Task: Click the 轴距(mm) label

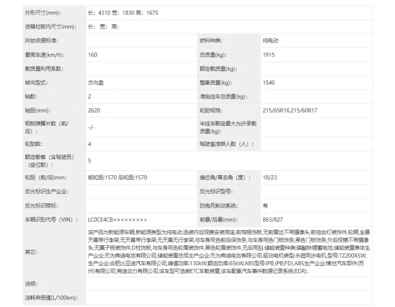Action: pyautogui.click(x=38, y=110)
